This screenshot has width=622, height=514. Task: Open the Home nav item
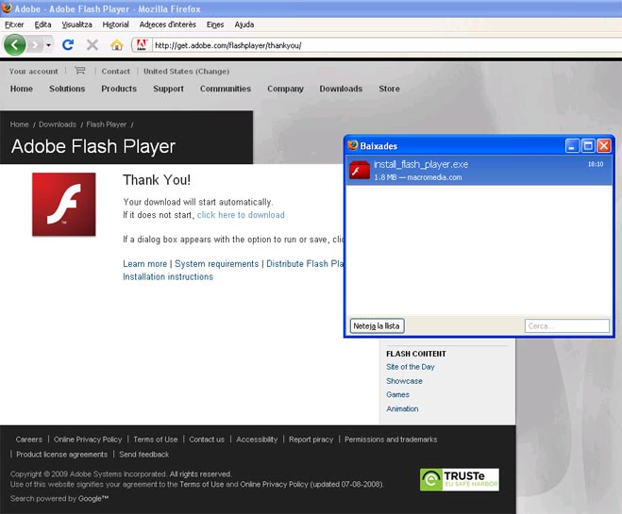coord(22,89)
